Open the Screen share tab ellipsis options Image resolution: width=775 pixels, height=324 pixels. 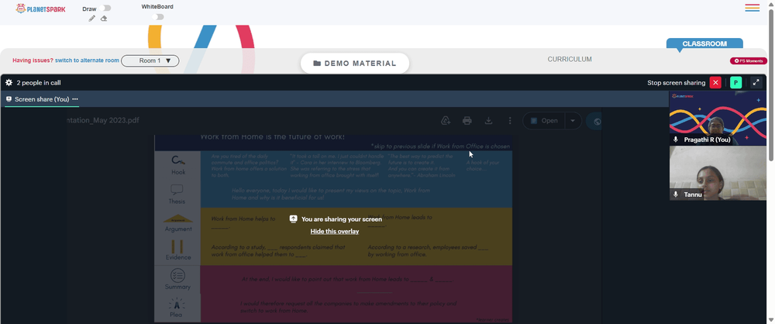click(75, 99)
